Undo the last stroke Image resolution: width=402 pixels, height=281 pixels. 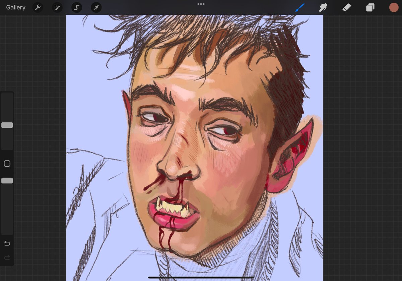pyautogui.click(x=7, y=243)
